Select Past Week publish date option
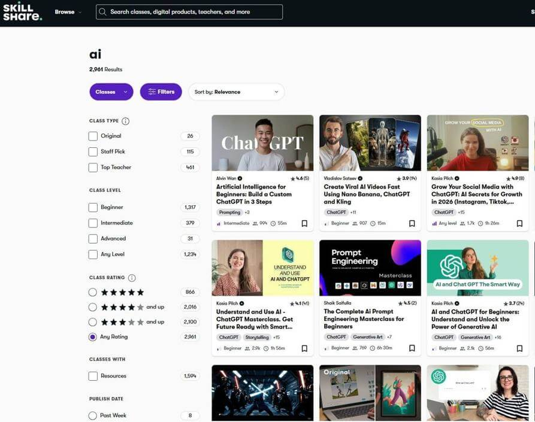Image resolution: width=535 pixels, height=422 pixels. coord(92,415)
